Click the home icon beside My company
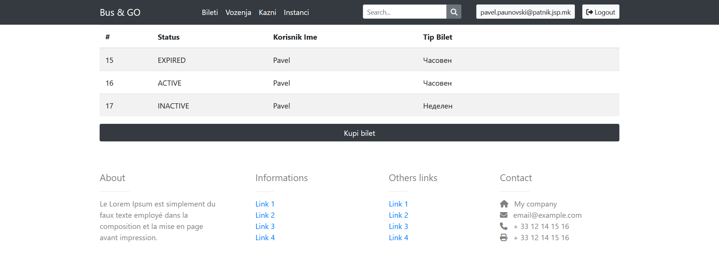This screenshot has height=260, width=719. coord(504,204)
